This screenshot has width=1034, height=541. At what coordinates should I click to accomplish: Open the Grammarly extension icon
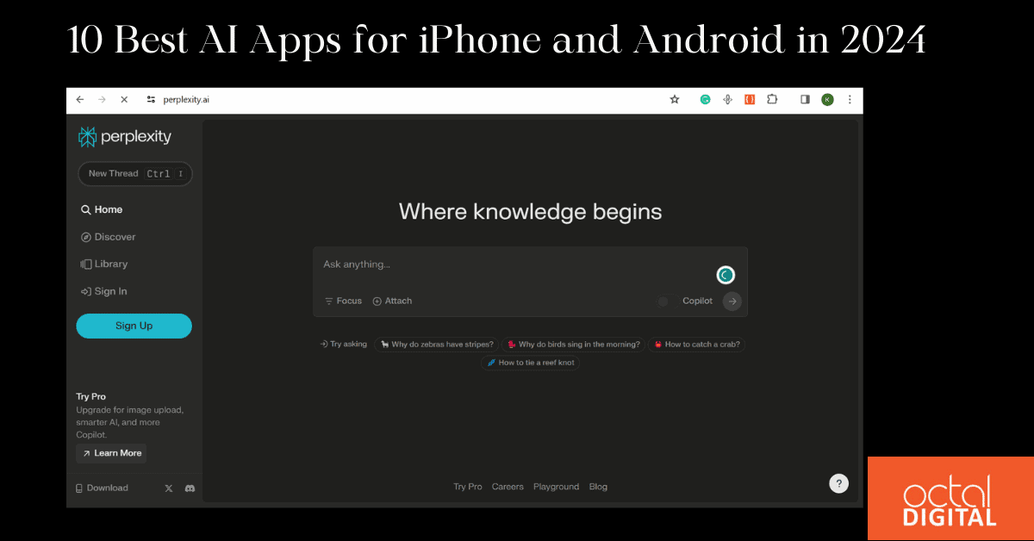pyautogui.click(x=705, y=99)
